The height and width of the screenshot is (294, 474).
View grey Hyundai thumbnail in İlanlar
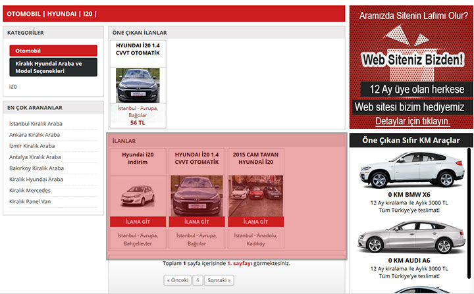click(197, 196)
